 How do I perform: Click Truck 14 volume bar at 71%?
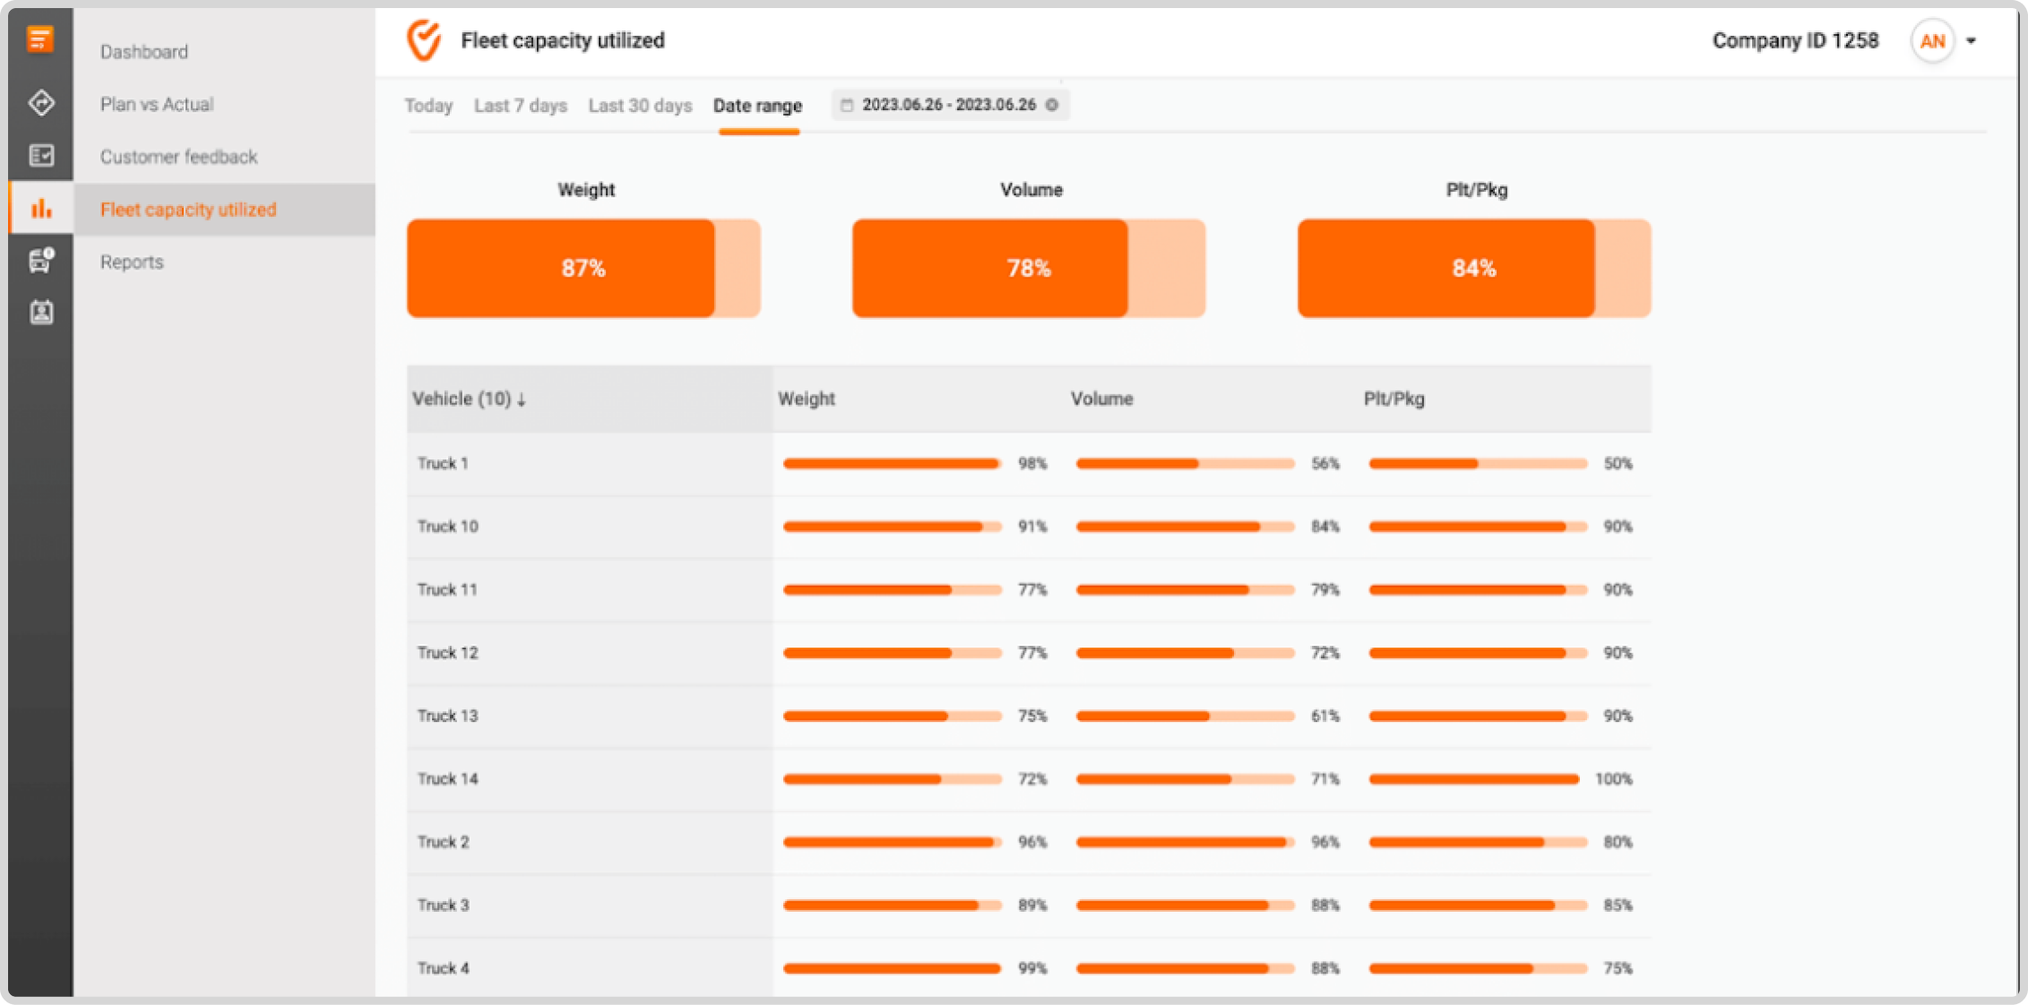1186,779
